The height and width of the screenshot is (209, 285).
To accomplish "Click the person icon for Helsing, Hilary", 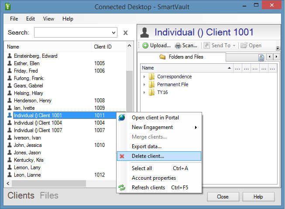I will coord(10,93).
